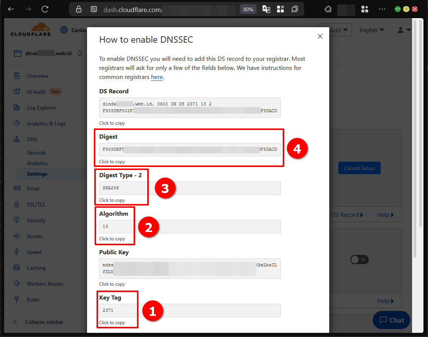Copy the Algorithm 13 field
Screen dimensions: 428x337
tap(190, 227)
